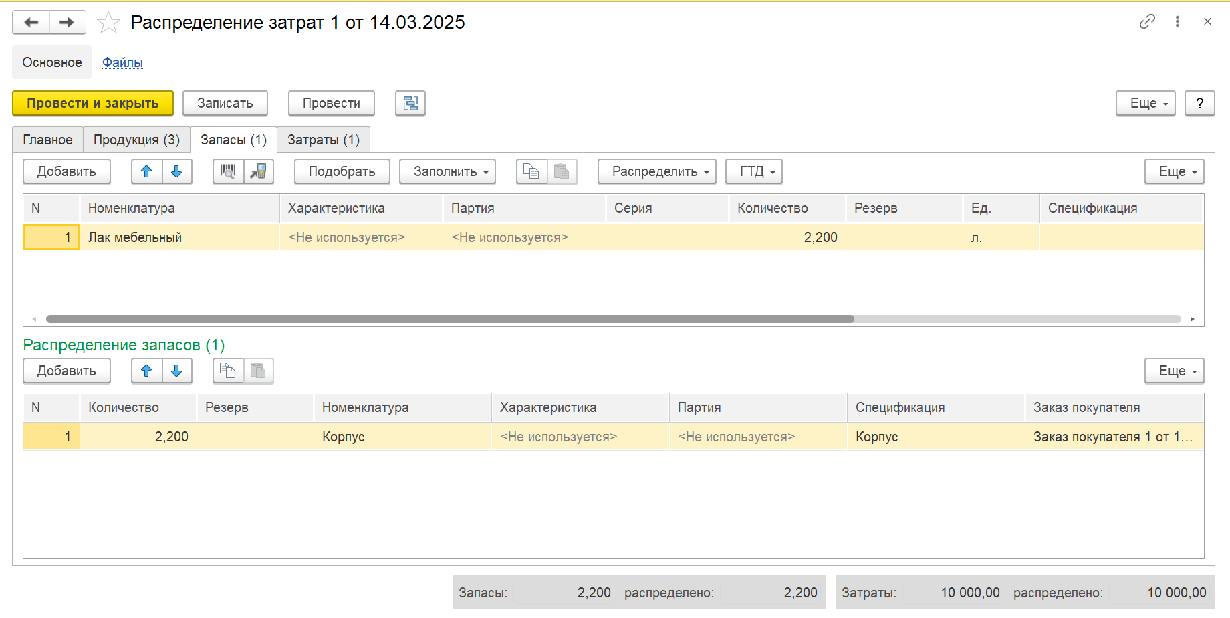This screenshot has width=1230, height=618.
Task: Get link to document icon
Action: (x=1147, y=22)
